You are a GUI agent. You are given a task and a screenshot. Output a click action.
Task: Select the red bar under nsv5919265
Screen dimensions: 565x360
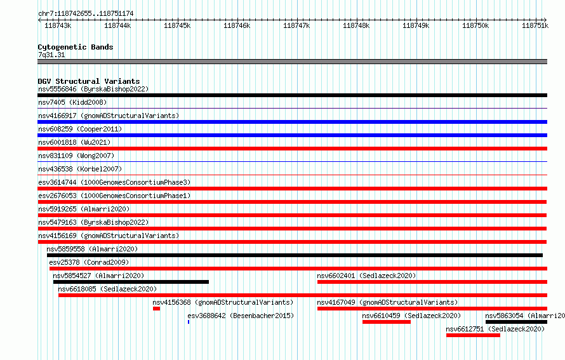292,215
